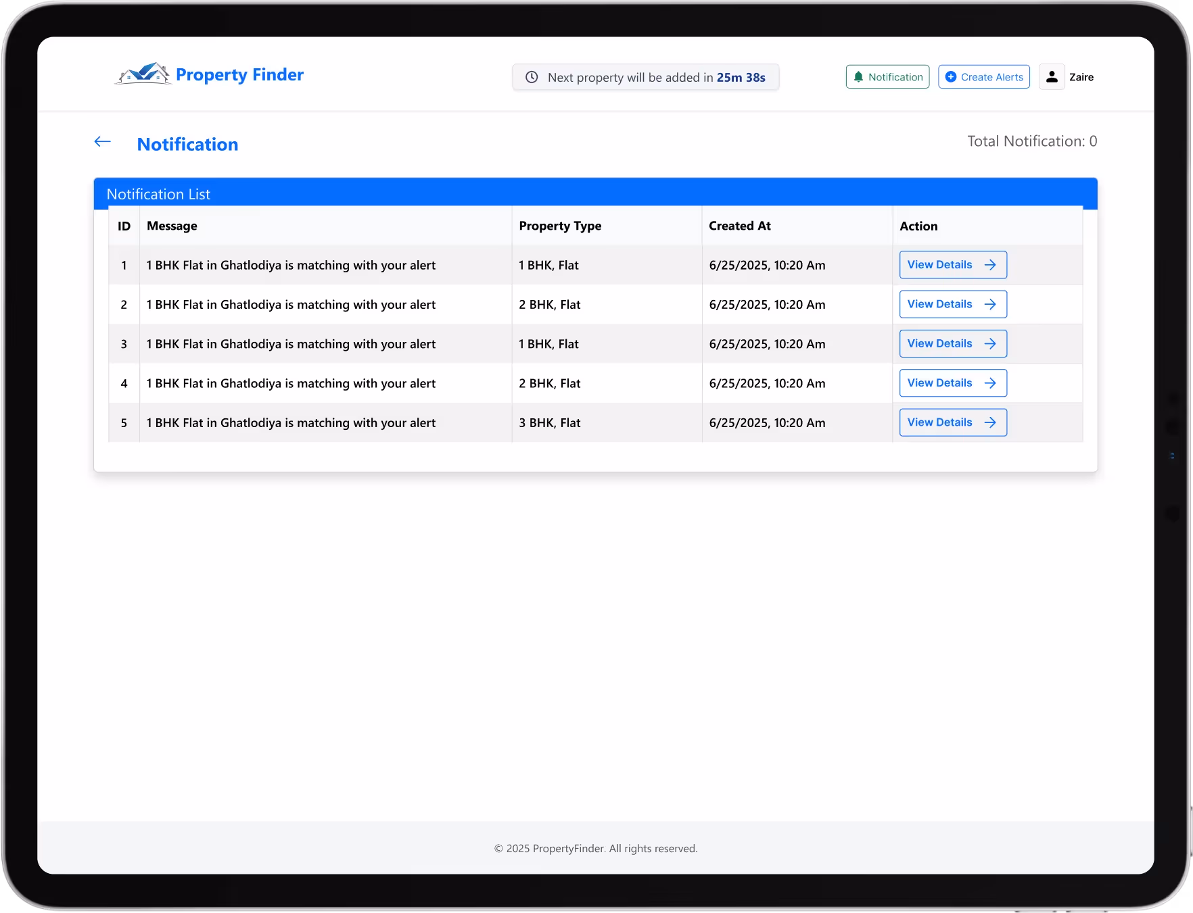Open the Notification button in header

(x=887, y=77)
